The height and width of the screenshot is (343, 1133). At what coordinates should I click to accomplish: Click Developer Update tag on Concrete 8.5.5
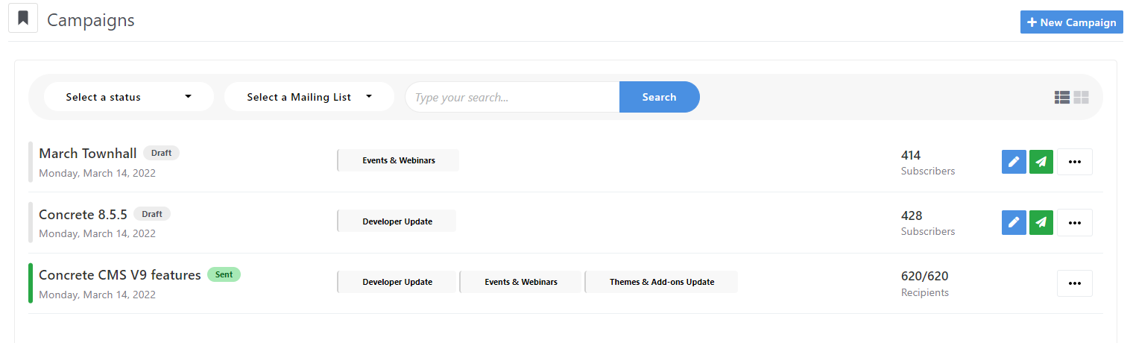coord(397,221)
